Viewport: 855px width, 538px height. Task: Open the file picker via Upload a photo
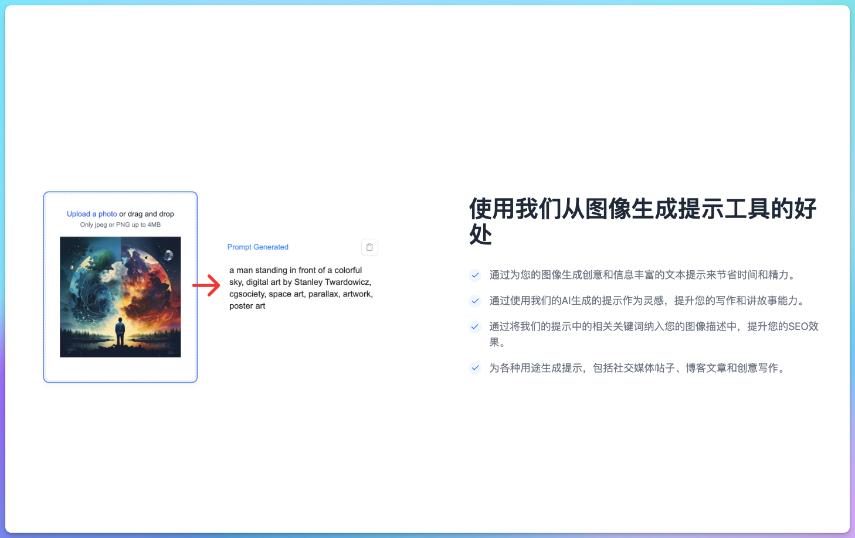(x=91, y=213)
